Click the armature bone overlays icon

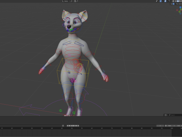(169, 1)
